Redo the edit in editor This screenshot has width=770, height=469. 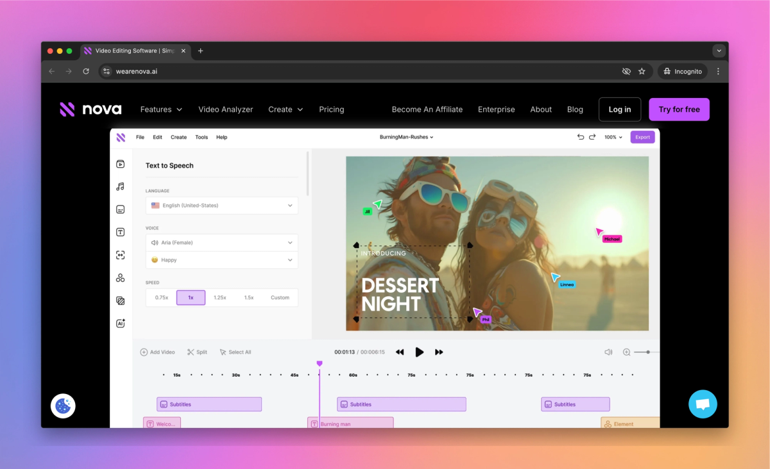click(592, 136)
